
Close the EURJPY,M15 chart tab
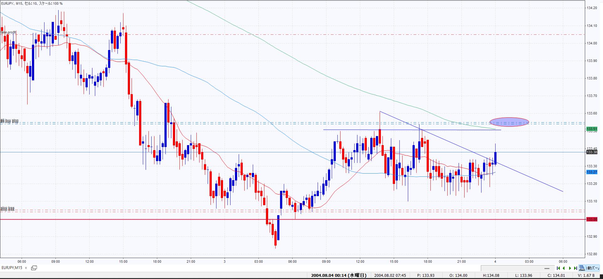[26, 268]
